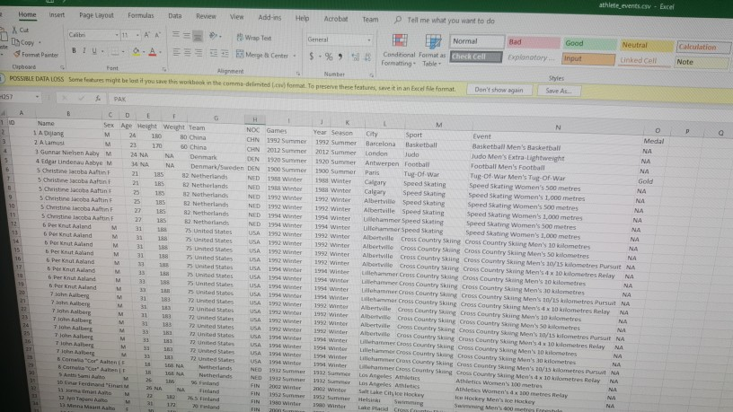This screenshot has width=733, height=412.
Task: Apply the yellow fill color bucket
Action: tap(136, 51)
